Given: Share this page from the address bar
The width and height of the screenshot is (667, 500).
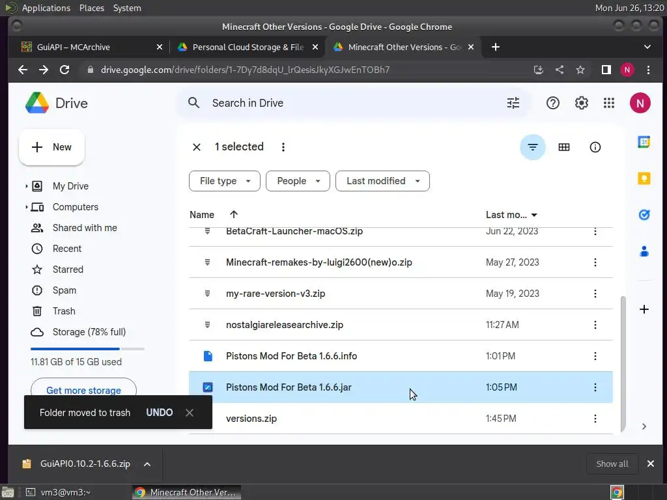Looking at the screenshot, I should pyautogui.click(x=560, y=70).
